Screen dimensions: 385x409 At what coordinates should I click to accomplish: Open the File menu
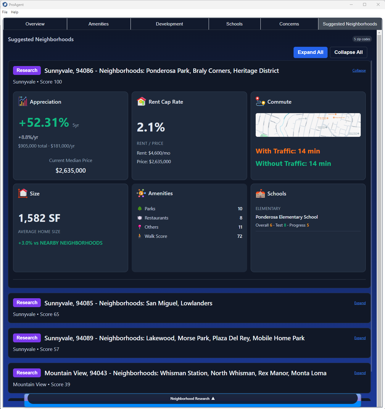point(4,12)
